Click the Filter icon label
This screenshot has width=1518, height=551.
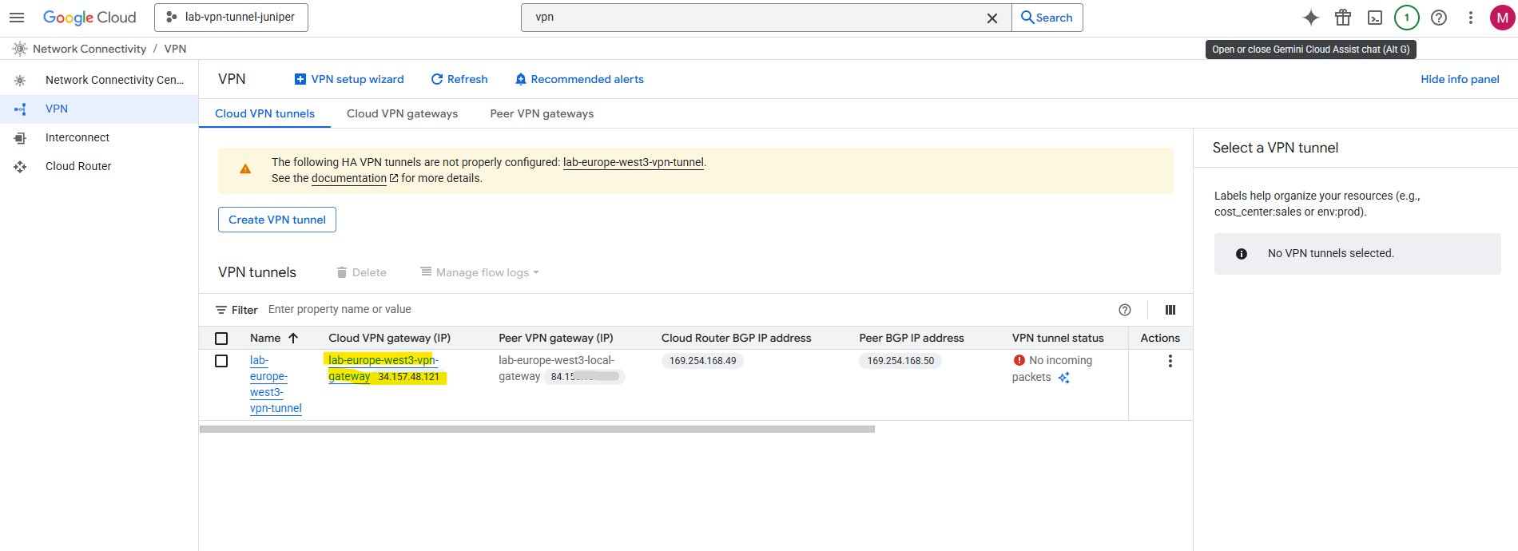point(236,310)
